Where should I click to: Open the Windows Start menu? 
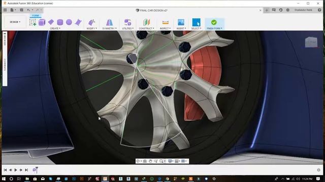tap(4, 178)
